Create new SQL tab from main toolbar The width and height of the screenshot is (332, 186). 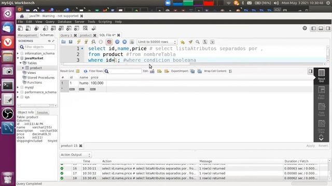coord(20,28)
